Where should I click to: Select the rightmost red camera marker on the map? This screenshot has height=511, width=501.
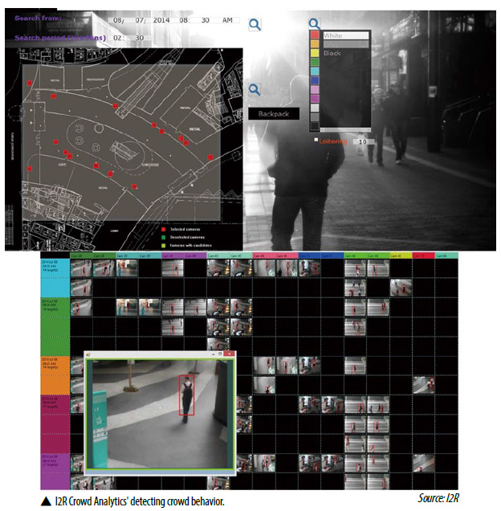[x=210, y=157]
